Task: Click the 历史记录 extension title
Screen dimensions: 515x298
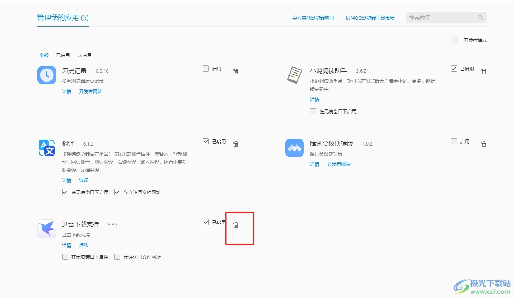Action: 75,71
